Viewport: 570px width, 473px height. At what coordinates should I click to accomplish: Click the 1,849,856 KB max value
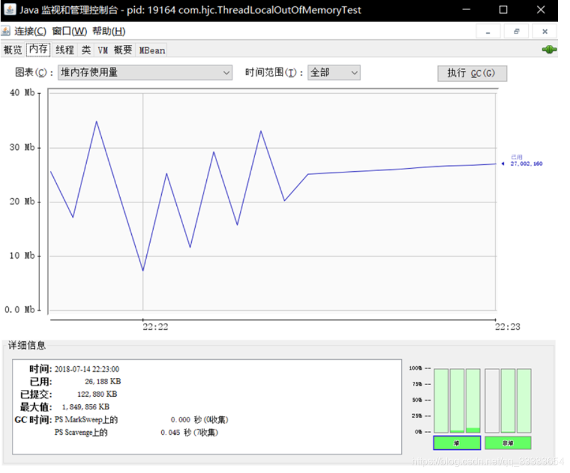(86, 407)
